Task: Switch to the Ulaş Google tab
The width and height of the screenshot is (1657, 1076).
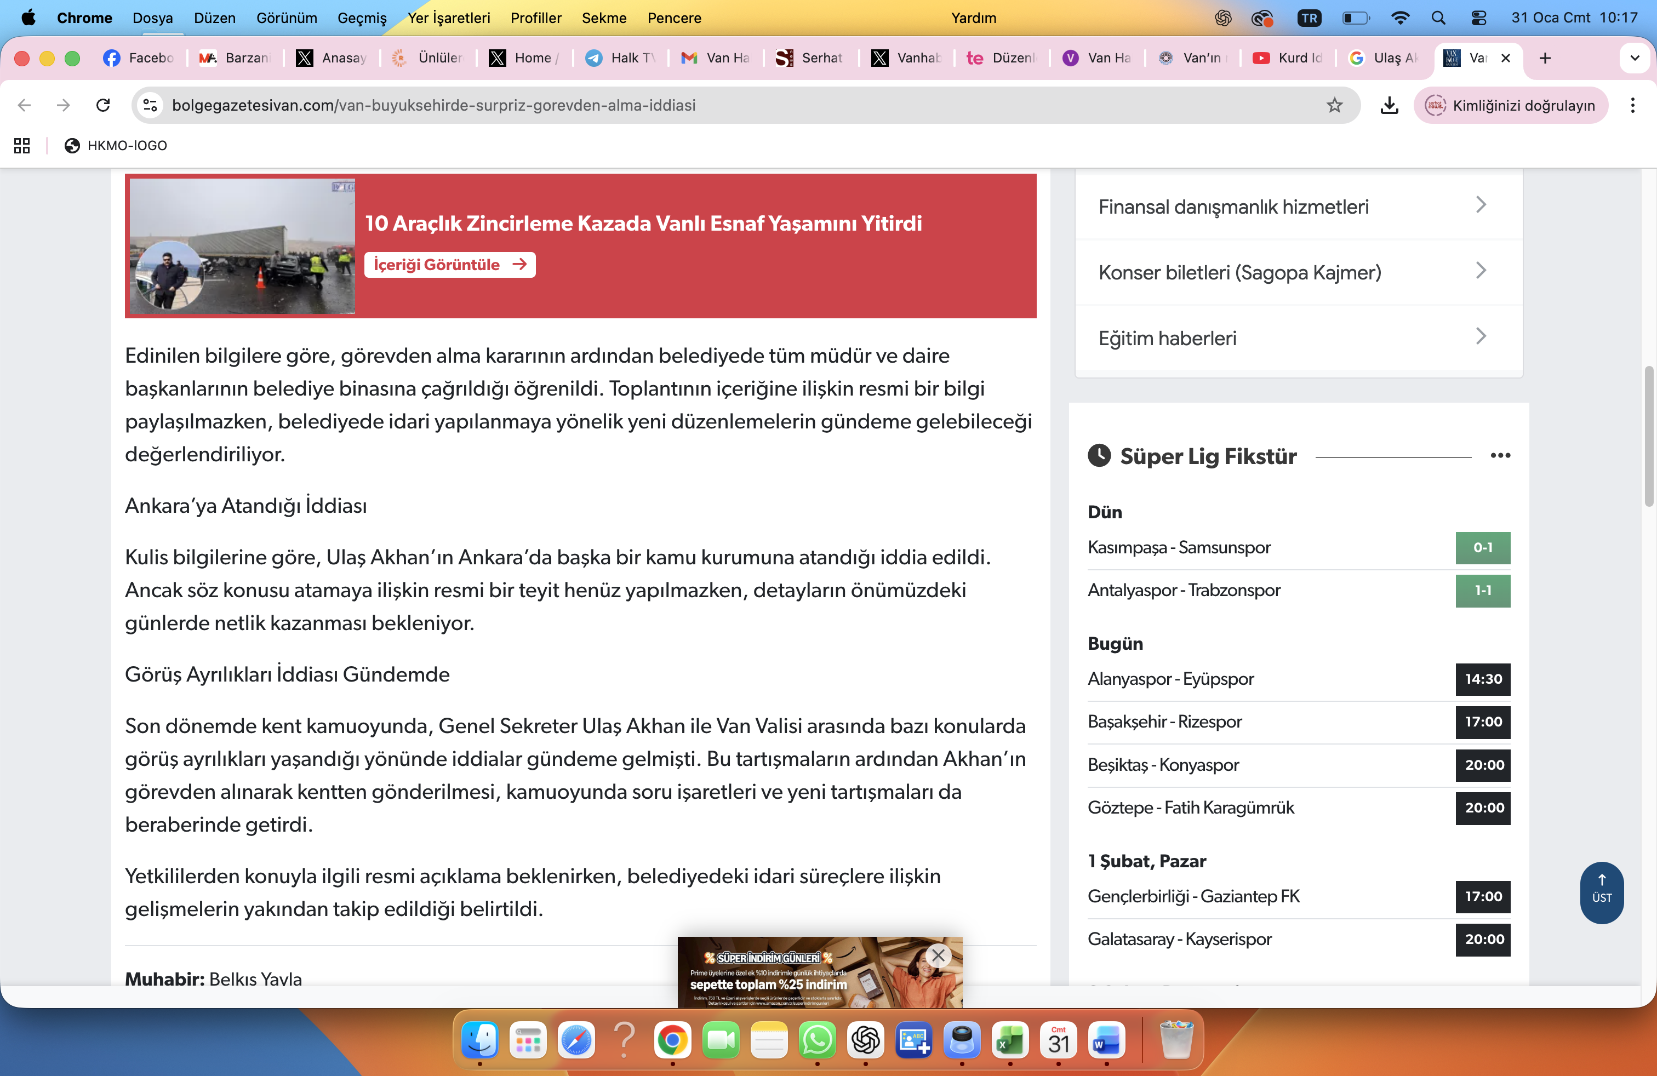Action: click(1382, 58)
